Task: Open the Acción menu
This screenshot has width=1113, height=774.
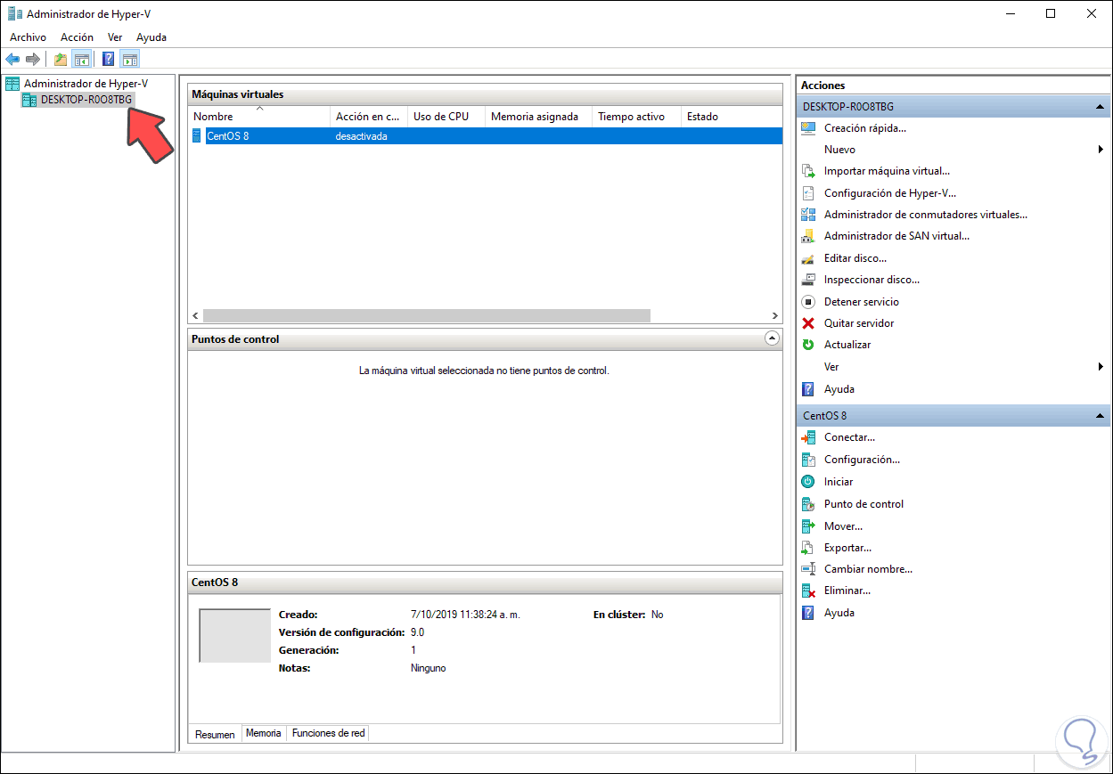Action: 77,37
